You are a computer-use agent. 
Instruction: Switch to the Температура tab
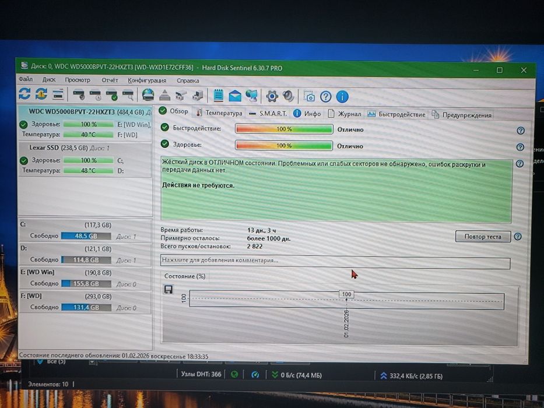219,113
